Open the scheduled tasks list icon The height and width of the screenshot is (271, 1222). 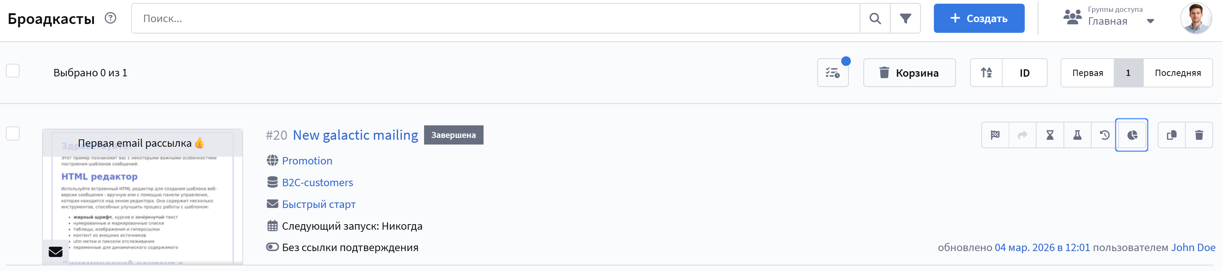coord(833,73)
